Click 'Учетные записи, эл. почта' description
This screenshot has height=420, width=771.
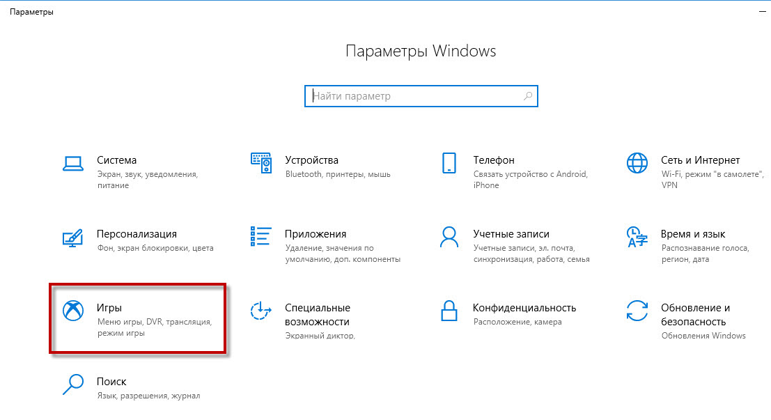[x=531, y=254]
